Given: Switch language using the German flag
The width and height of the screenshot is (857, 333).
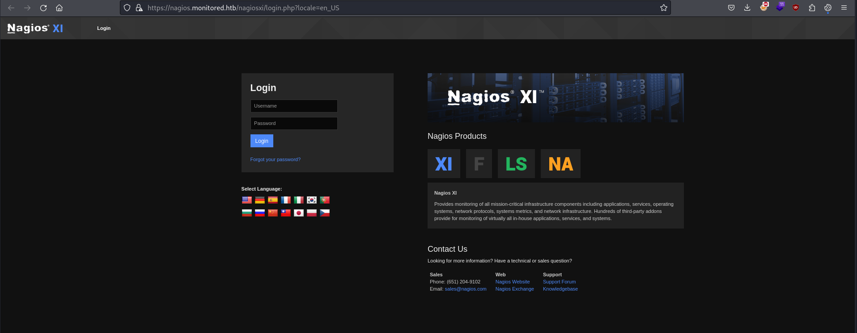Looking at the screenshot, I should click(x=260, y=200).
